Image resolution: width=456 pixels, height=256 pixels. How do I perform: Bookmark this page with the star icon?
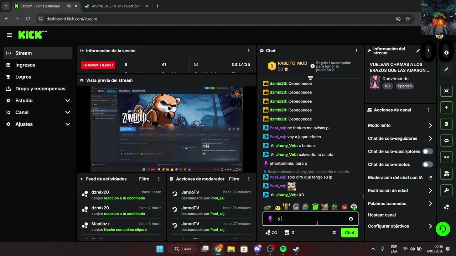tap(408, 19)
